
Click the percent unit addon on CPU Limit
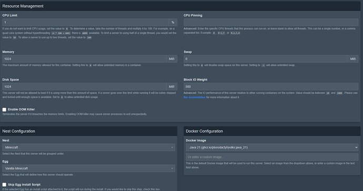(x=173, y=23)
